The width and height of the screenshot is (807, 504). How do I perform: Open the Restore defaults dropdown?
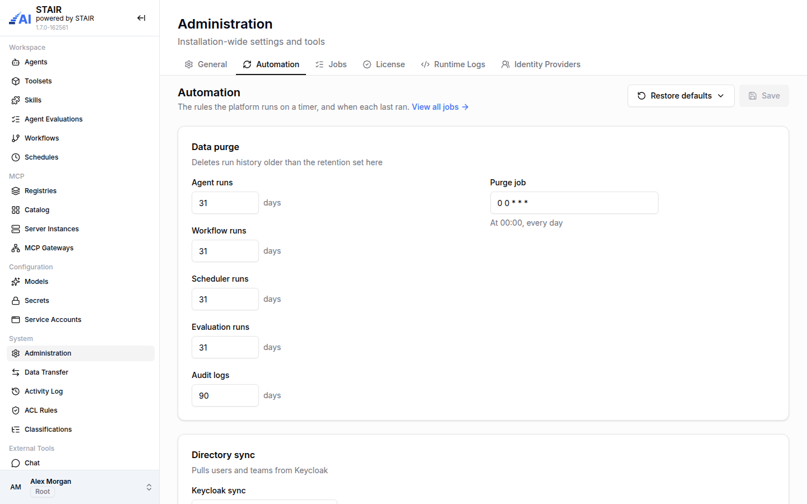tap(681, 96)
